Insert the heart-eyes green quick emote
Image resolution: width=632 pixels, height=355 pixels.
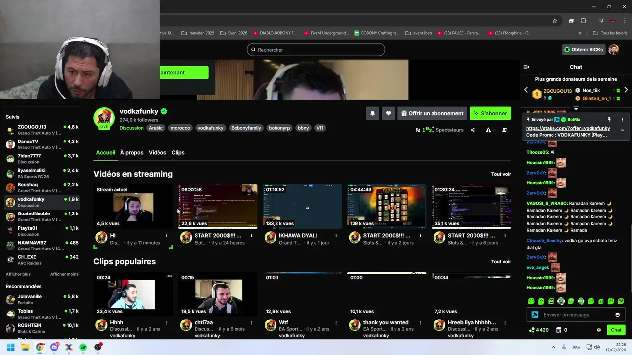[621, 301]
